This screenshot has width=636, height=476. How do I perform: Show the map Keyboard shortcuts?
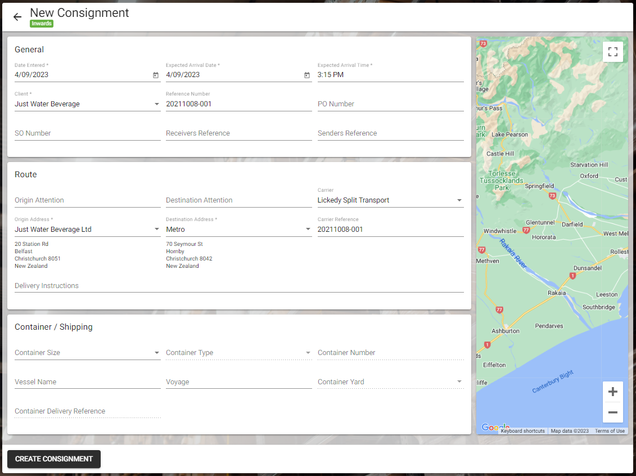click(x=523, y=430)
